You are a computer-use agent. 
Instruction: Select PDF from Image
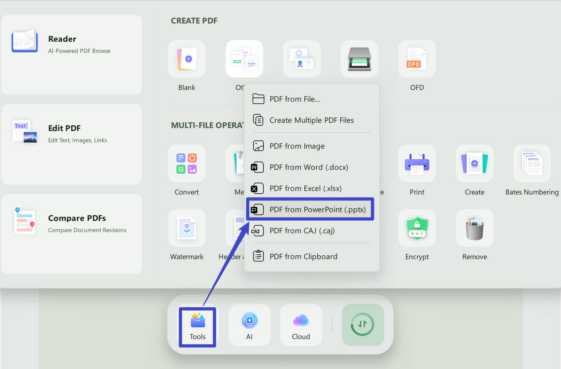pos(312,146)
